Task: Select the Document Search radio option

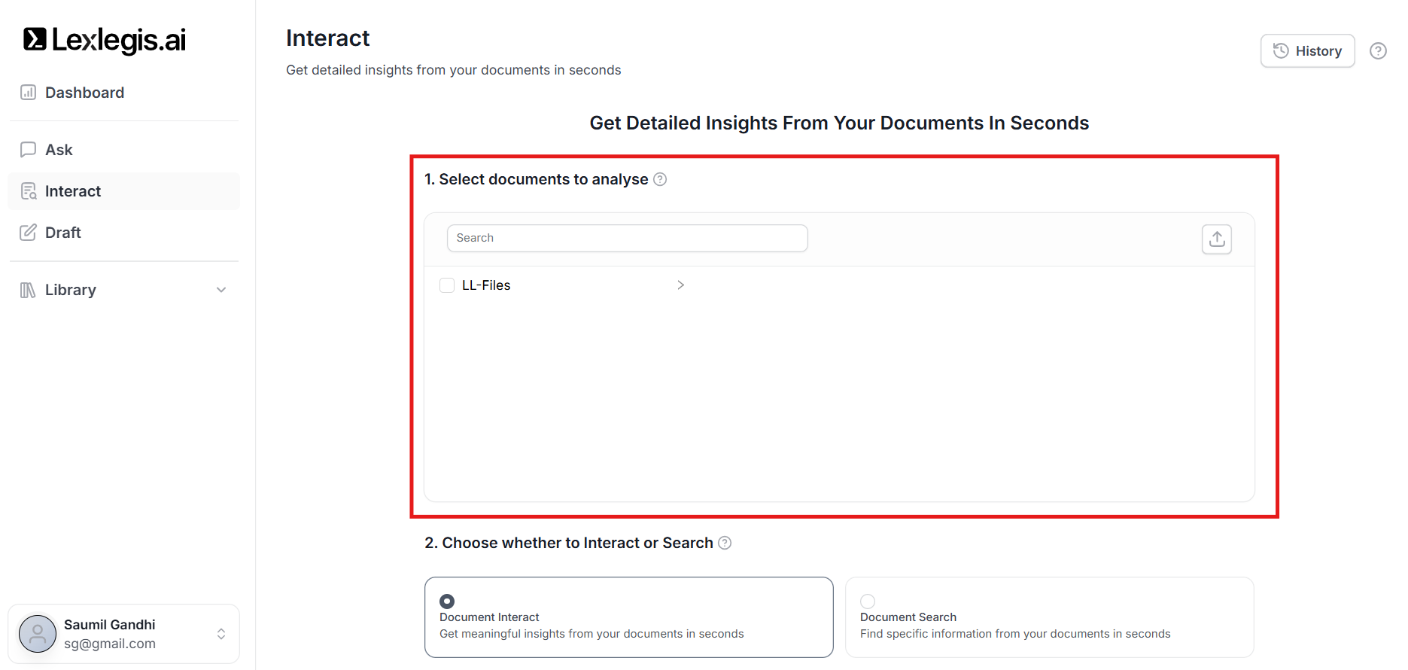Action: tap(868, 601)
